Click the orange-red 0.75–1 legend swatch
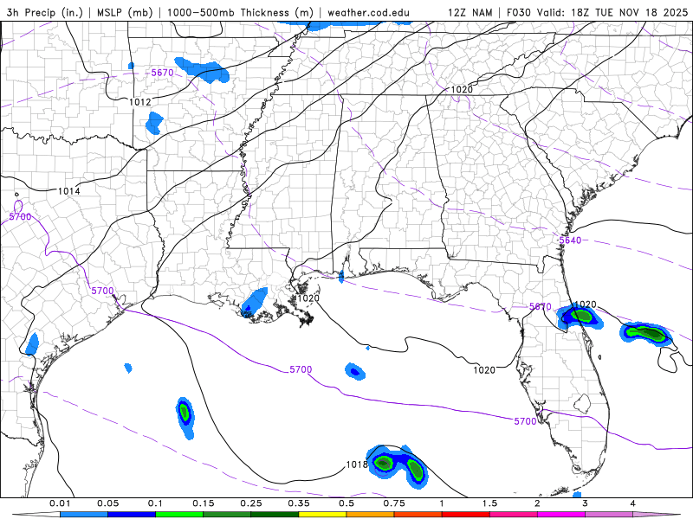Screen dimensions: 693x519 [418, 515]
